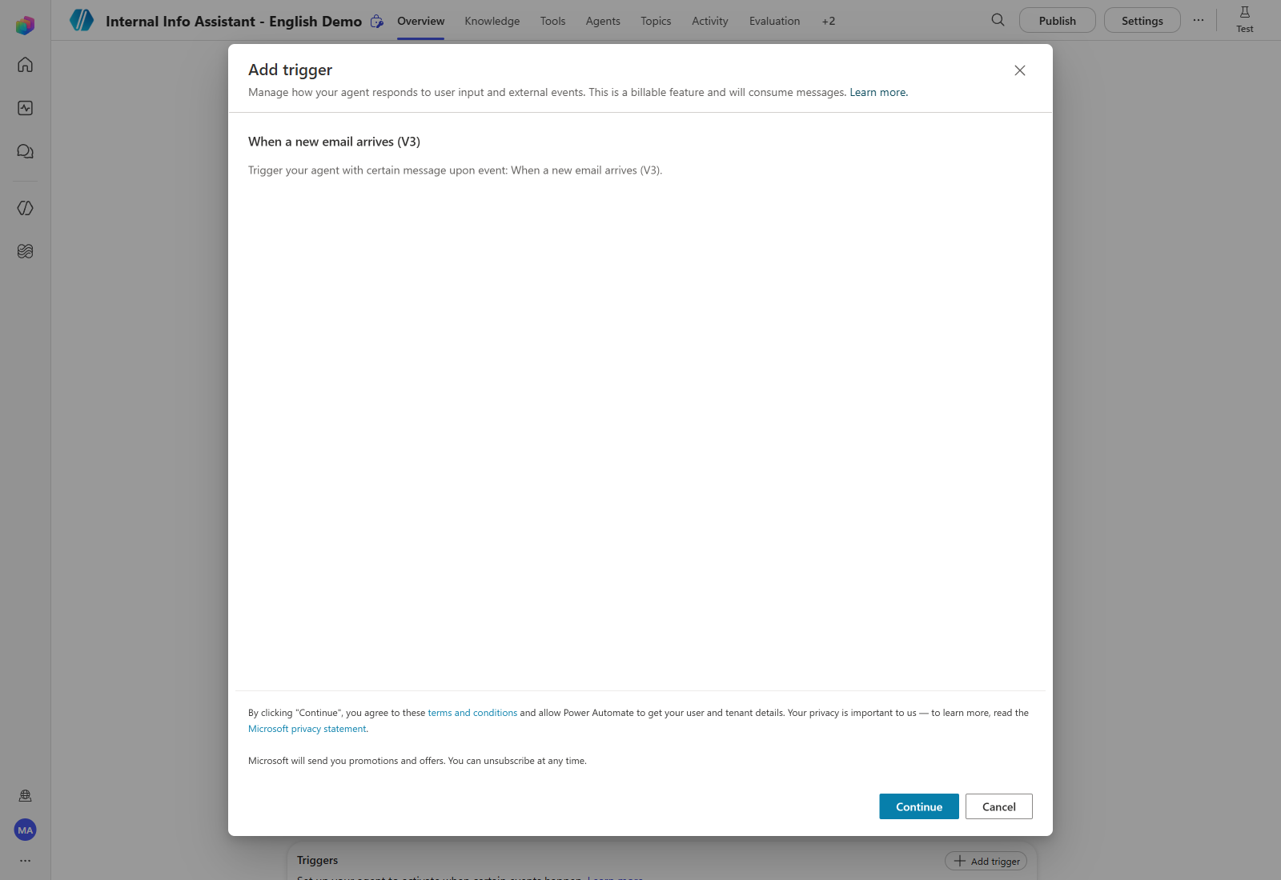Click Continue to add the trigger

click(x=918, y=806)
